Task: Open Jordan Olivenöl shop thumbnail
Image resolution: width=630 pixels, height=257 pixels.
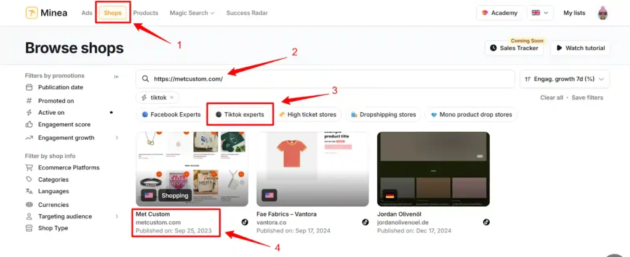Action: tap(434, 169)
